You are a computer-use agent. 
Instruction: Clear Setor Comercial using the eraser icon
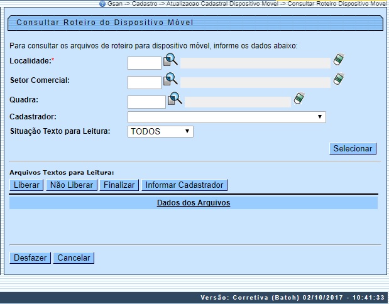[x=339, y=80]
